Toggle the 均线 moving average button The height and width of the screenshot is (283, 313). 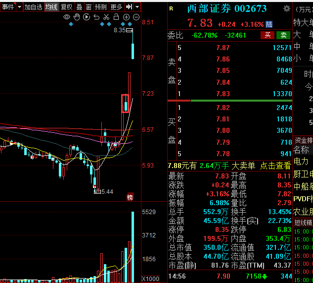point(51,7)
